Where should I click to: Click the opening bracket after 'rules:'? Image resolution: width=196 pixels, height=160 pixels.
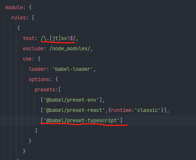click(x=33, y=18)
